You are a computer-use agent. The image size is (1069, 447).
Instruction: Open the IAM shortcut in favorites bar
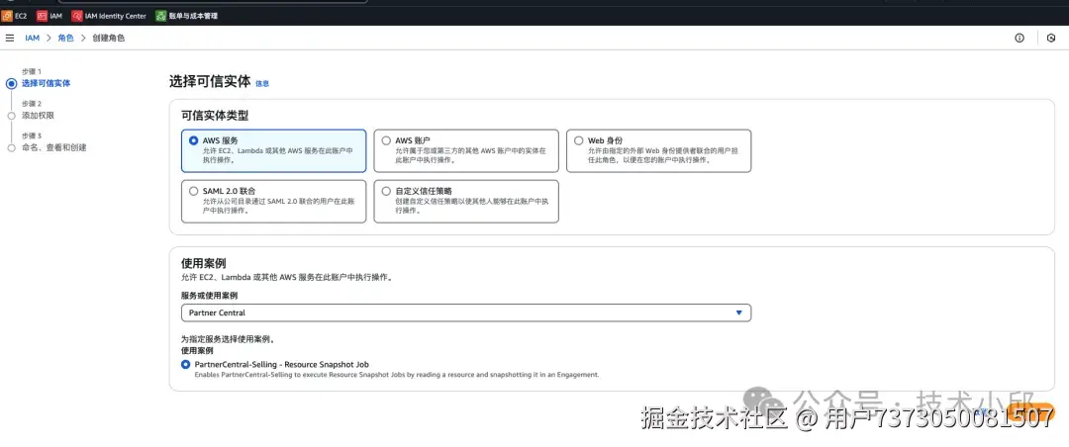(49, 16)
